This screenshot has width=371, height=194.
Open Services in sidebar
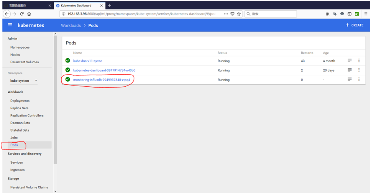coord(16,163)
